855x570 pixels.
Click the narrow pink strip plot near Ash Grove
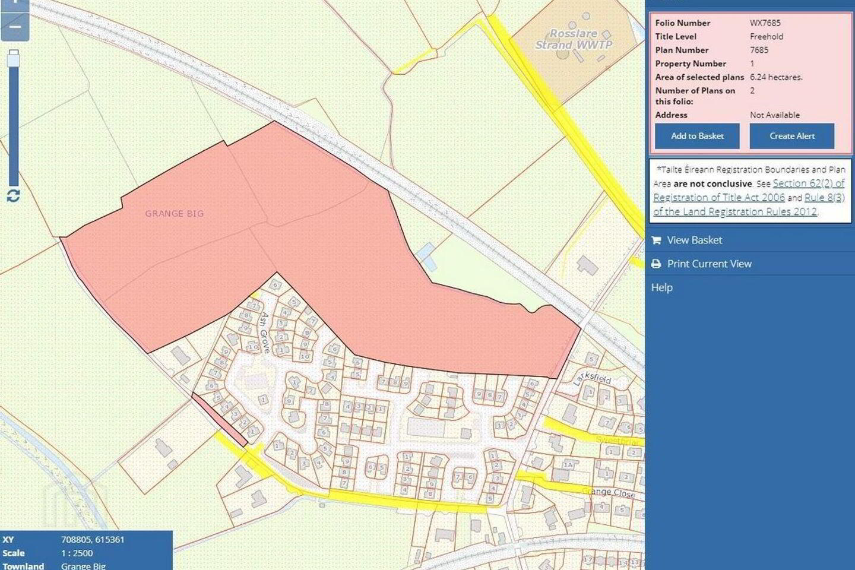click(219, 419)
